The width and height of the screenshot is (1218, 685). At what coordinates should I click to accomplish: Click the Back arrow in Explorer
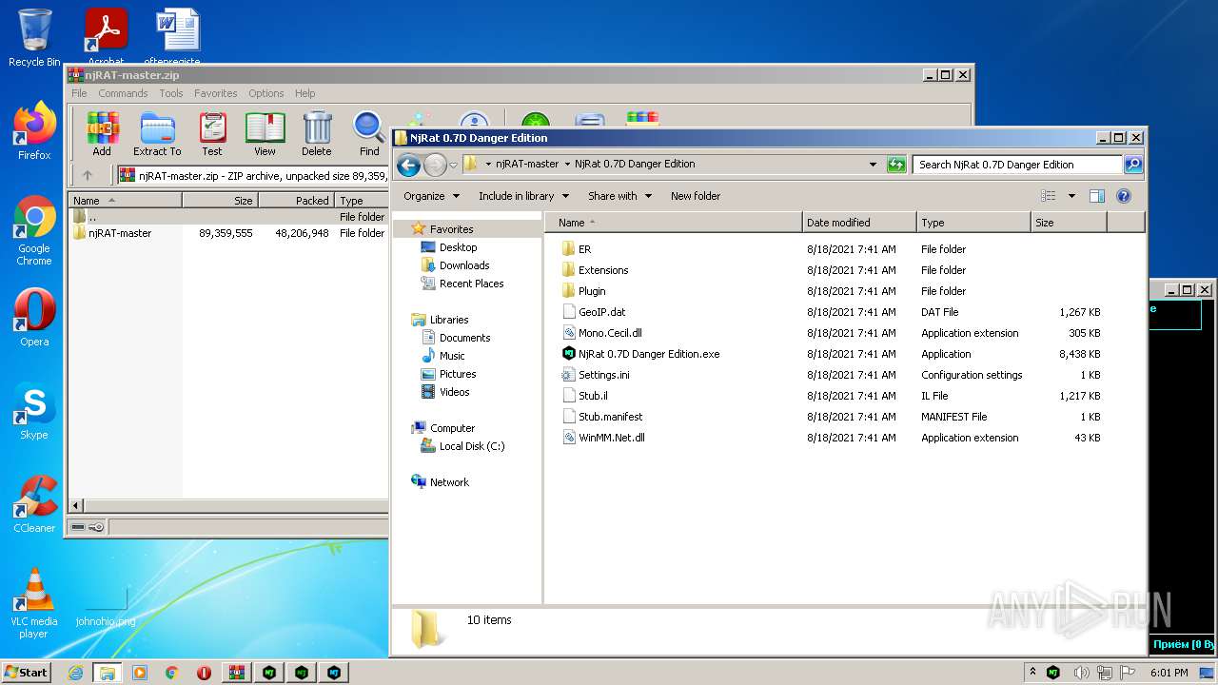click(x=408, y=166)
